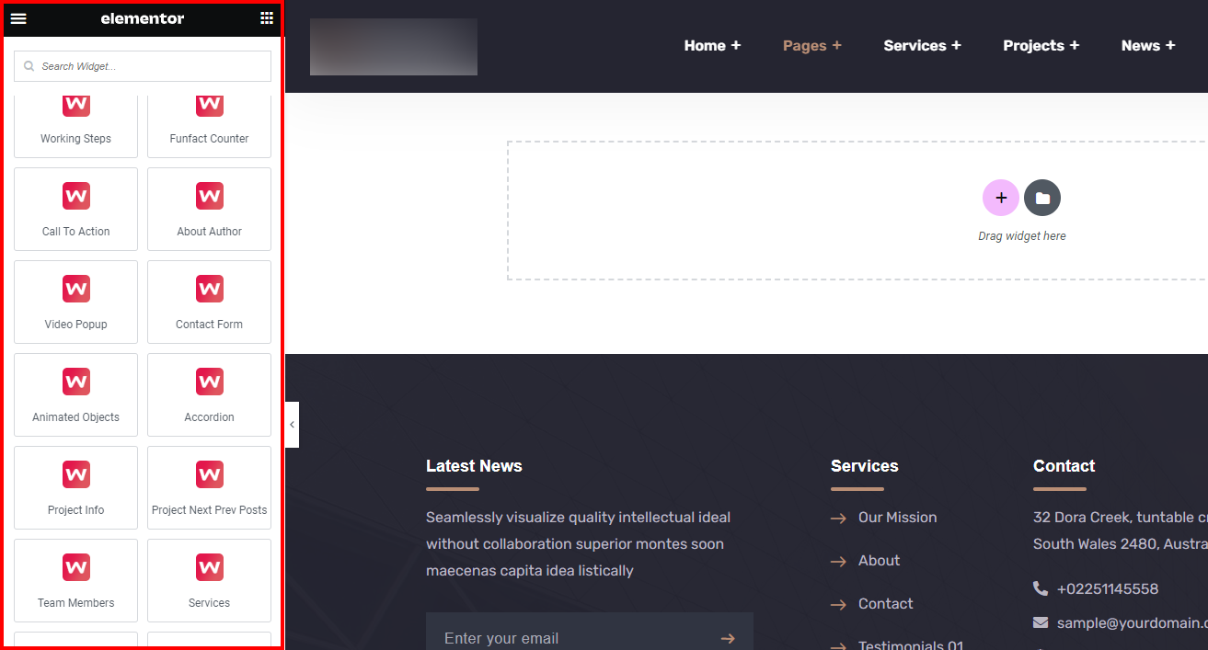Image resolution: width=1208 pixels, height=650 pixels.
Task: Follow the Testimonials 01 footer link
Action: pyautogui.click(x=909, y=644)
